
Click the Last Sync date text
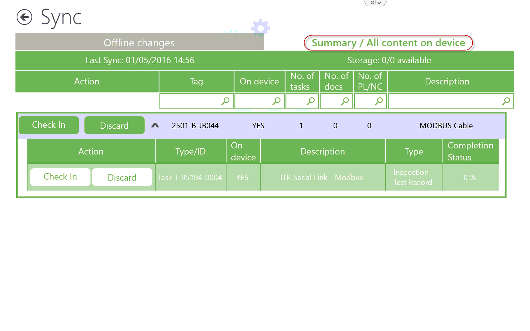[x=140, y=60]
